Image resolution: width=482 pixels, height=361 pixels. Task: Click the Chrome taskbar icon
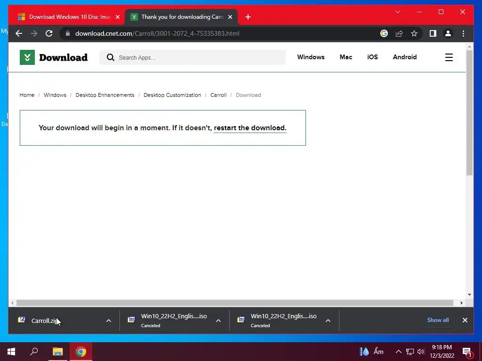[x=81, y=352]
